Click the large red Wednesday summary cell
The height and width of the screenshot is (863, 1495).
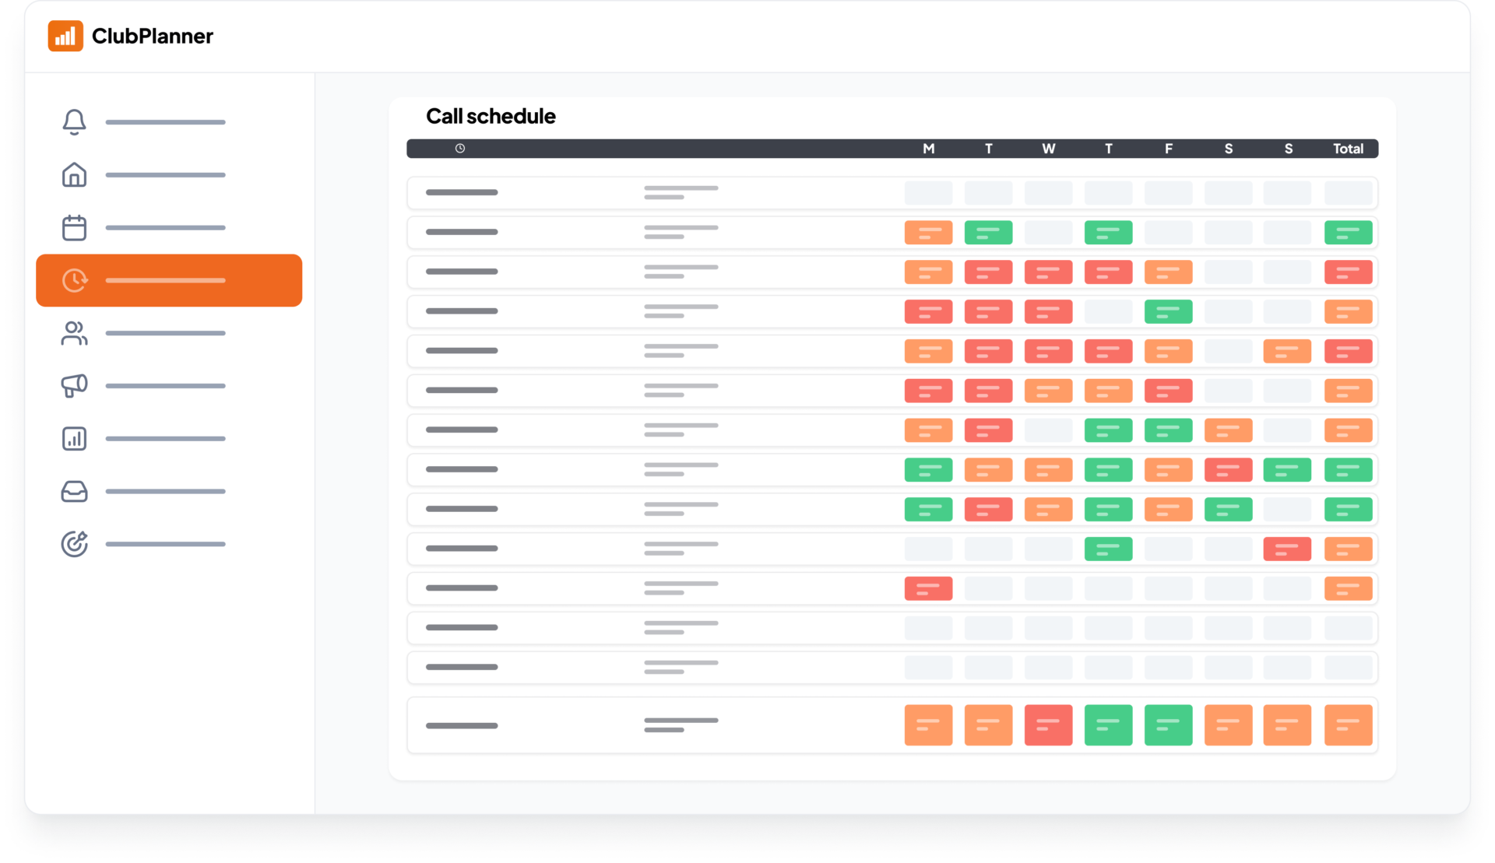[1048, 725]
